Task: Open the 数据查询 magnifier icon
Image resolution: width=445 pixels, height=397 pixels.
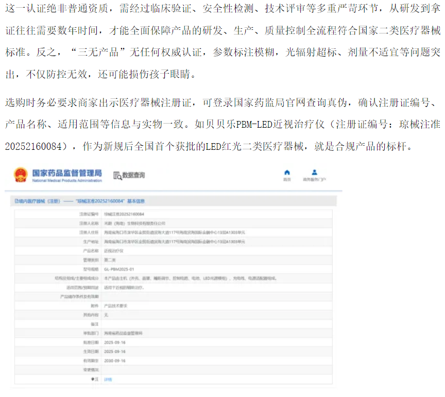Action: [x=116, y=176]
